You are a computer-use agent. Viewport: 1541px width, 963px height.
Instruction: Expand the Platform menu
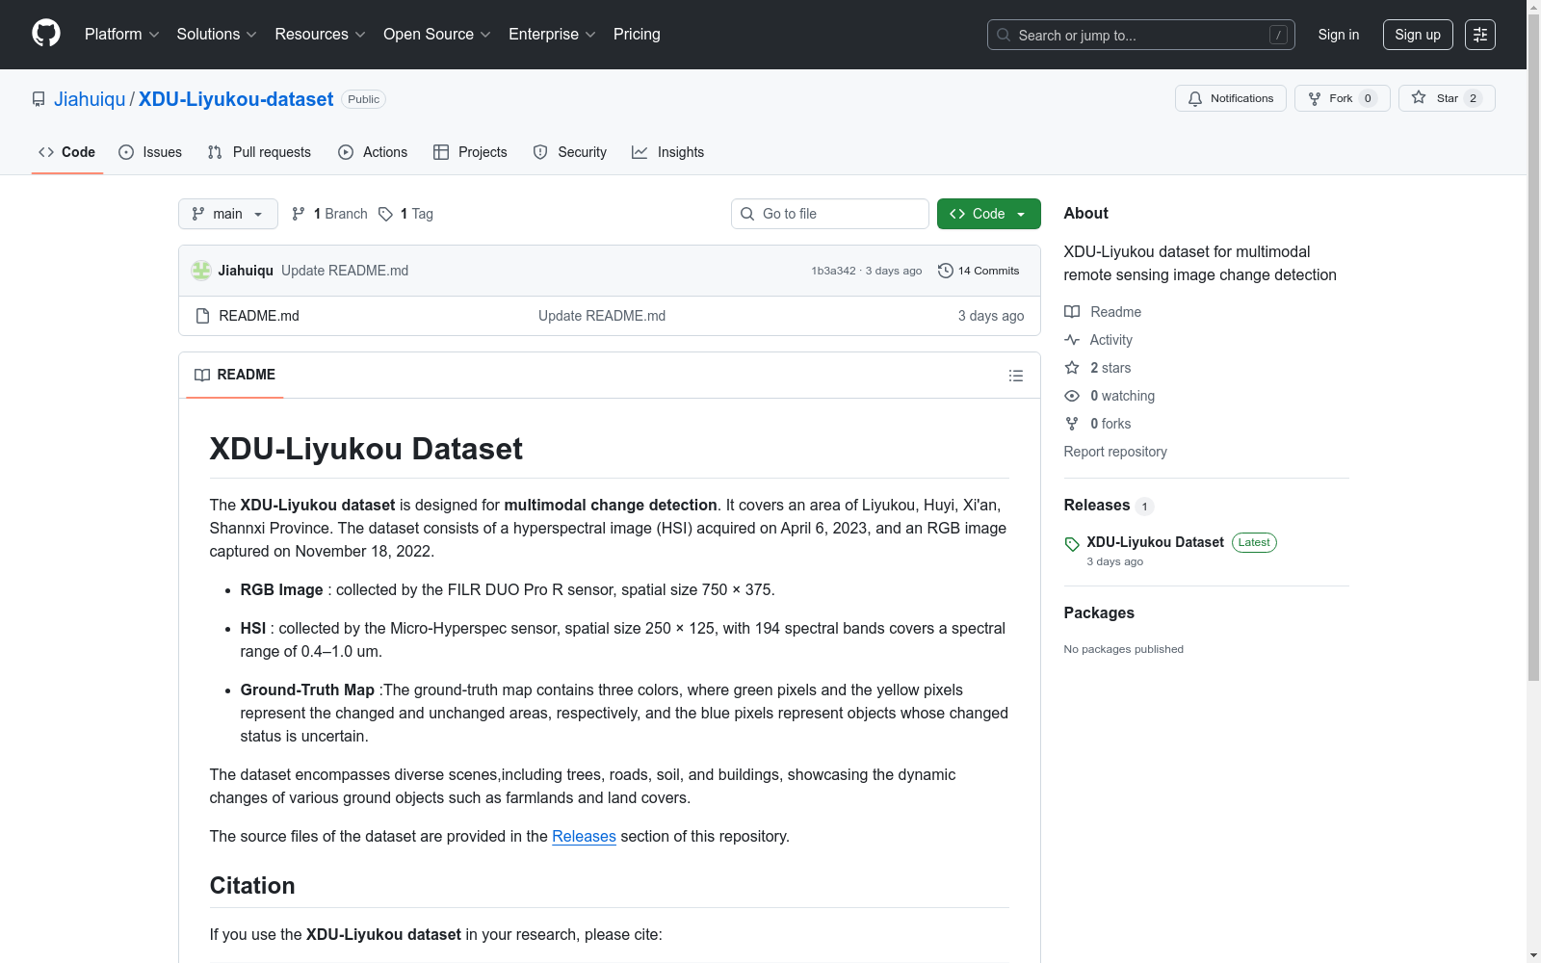click(122, 35)
